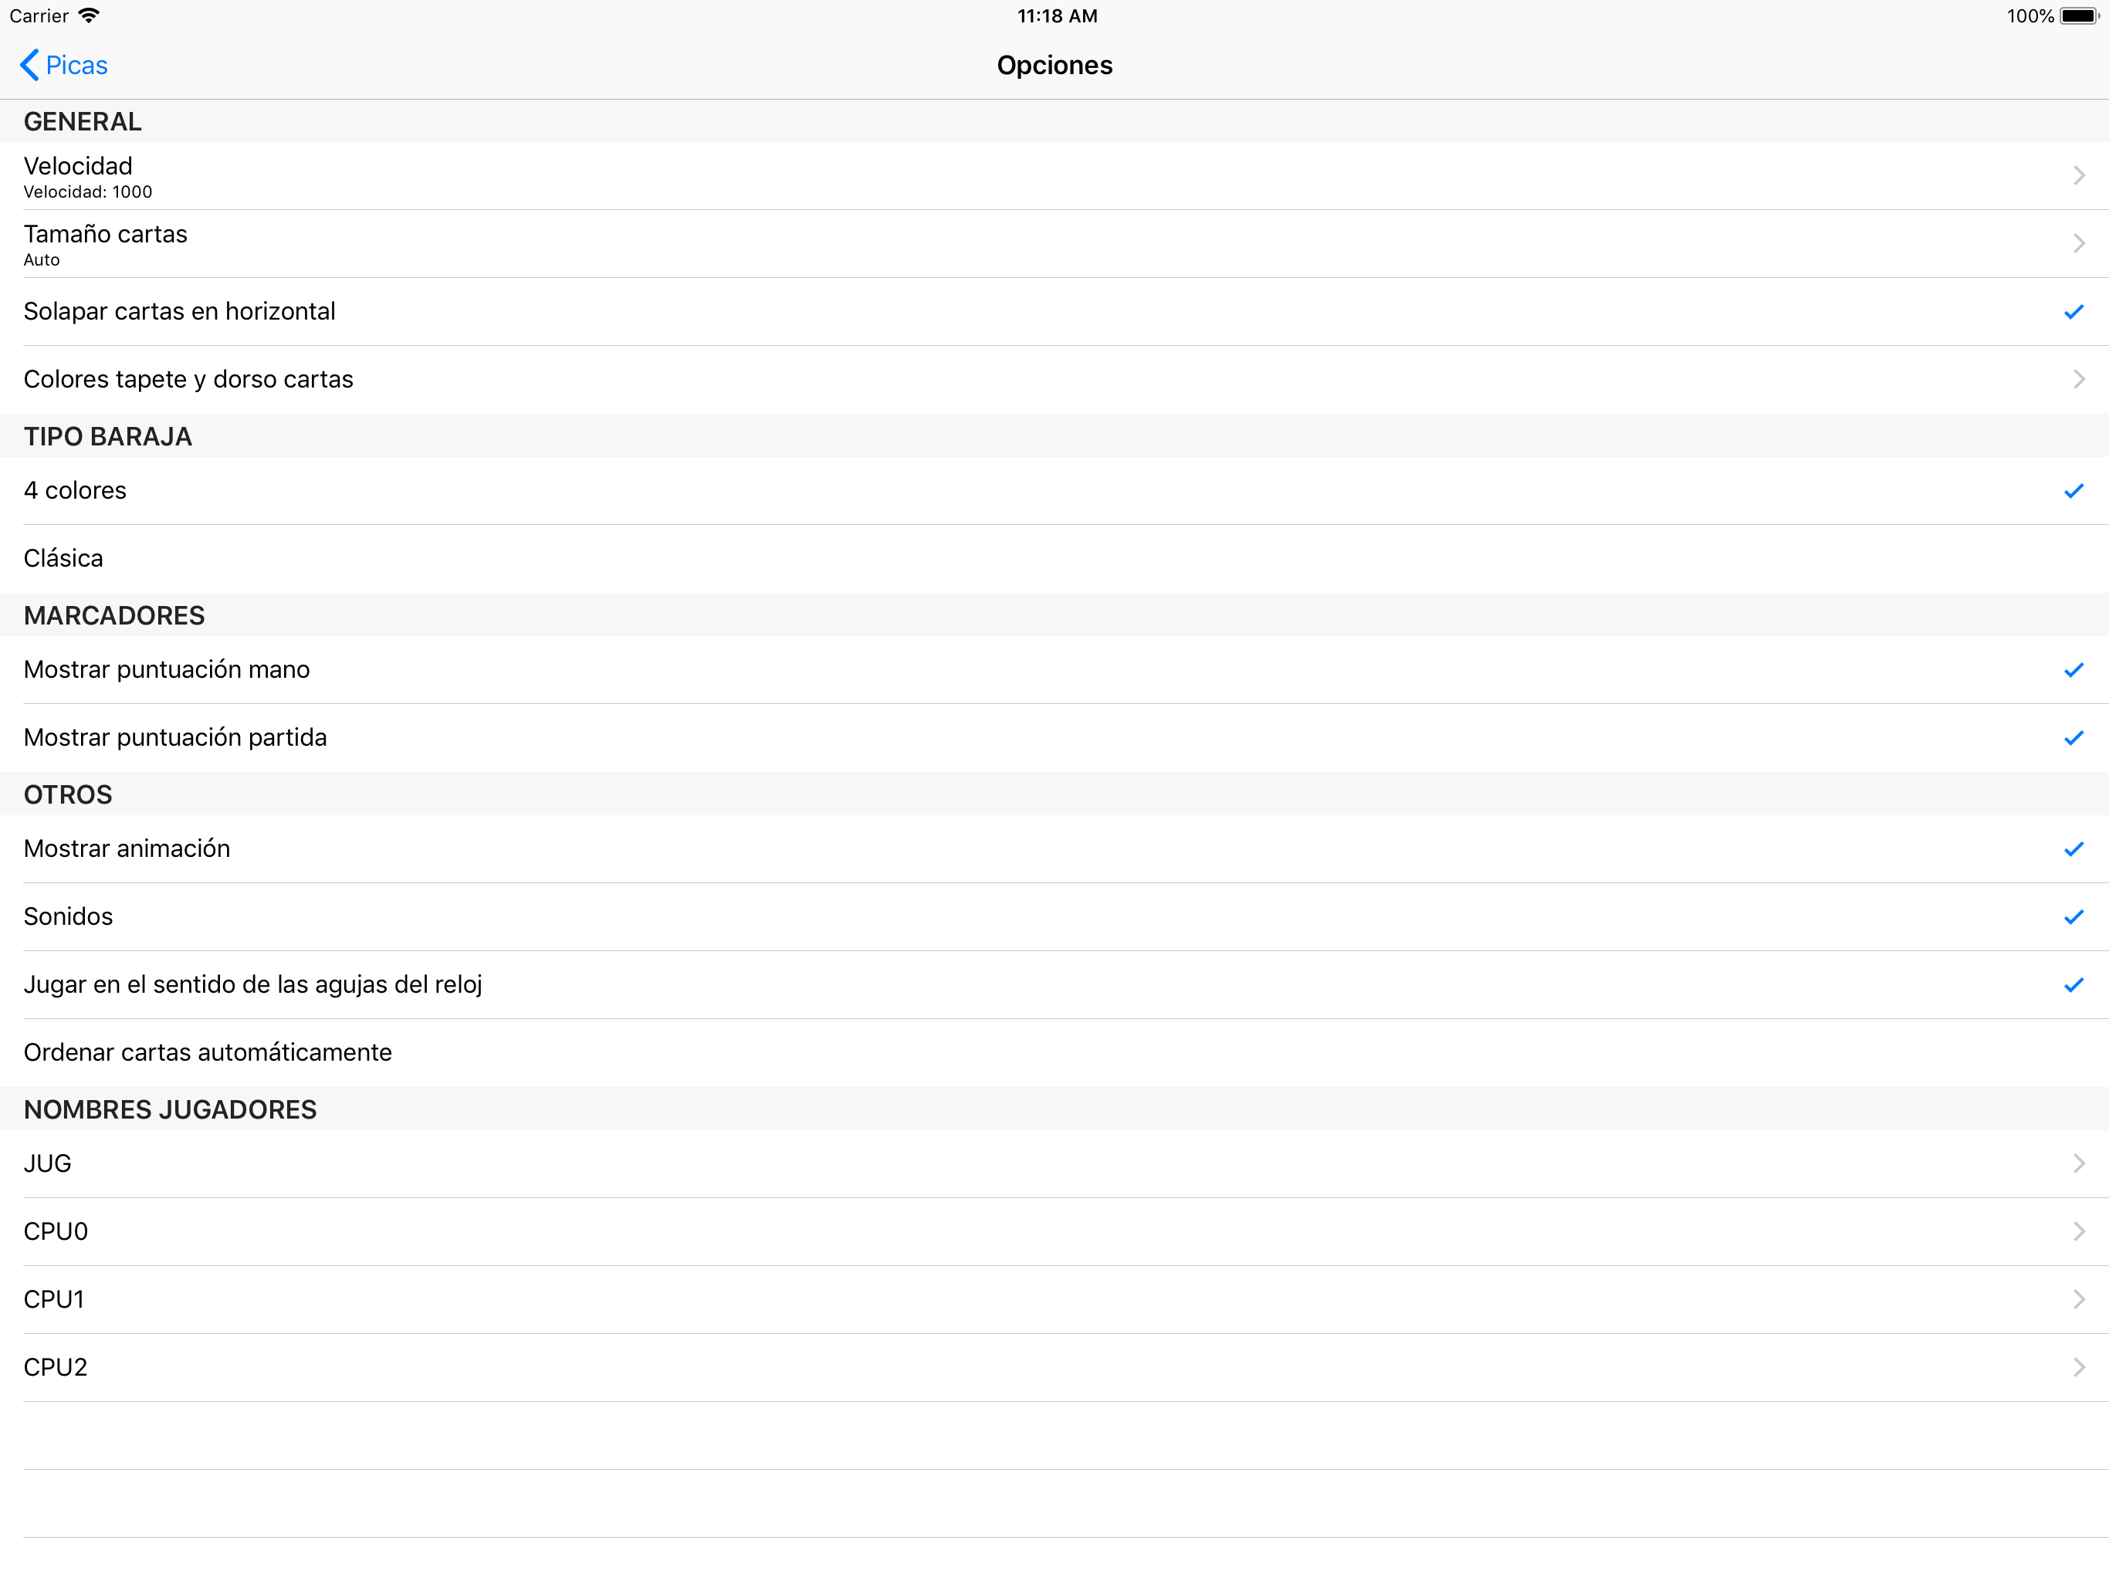Open CPU0 player name chevron

(x=2078, y=1231)
